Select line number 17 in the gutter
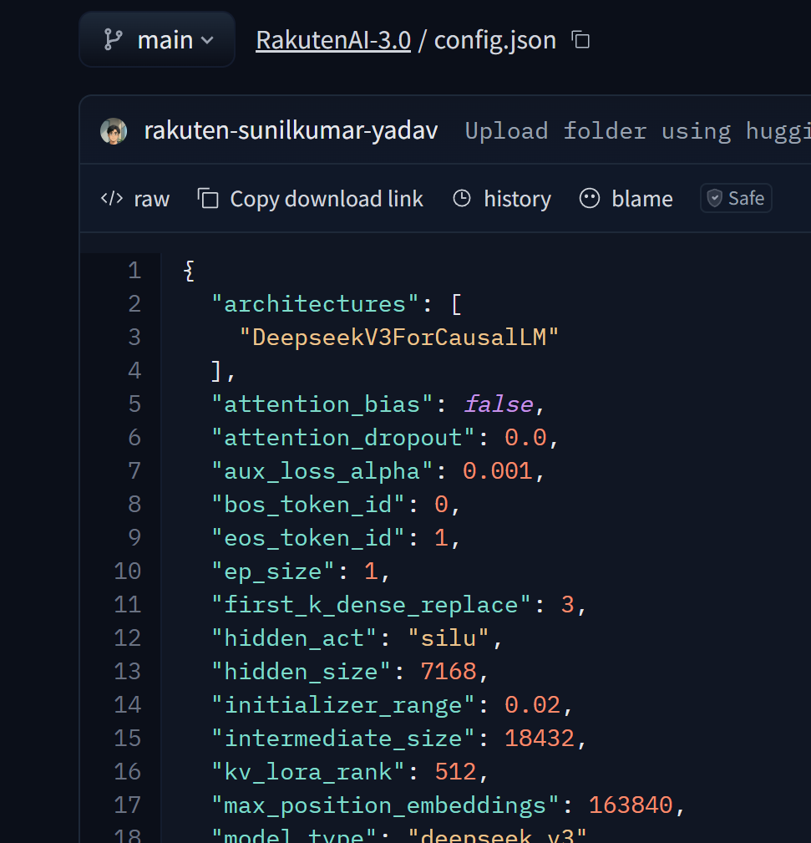The height and width of the screenshot is (843, 811). pyautogui.click(x=128, y=805)
